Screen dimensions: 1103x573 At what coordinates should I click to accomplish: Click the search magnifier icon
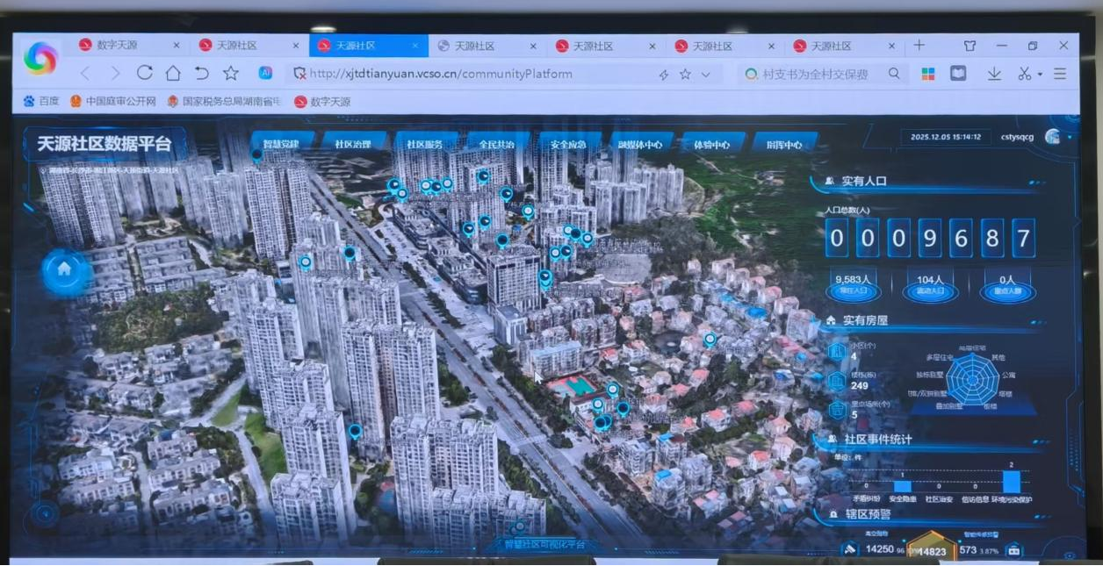(x=894, y=74)
